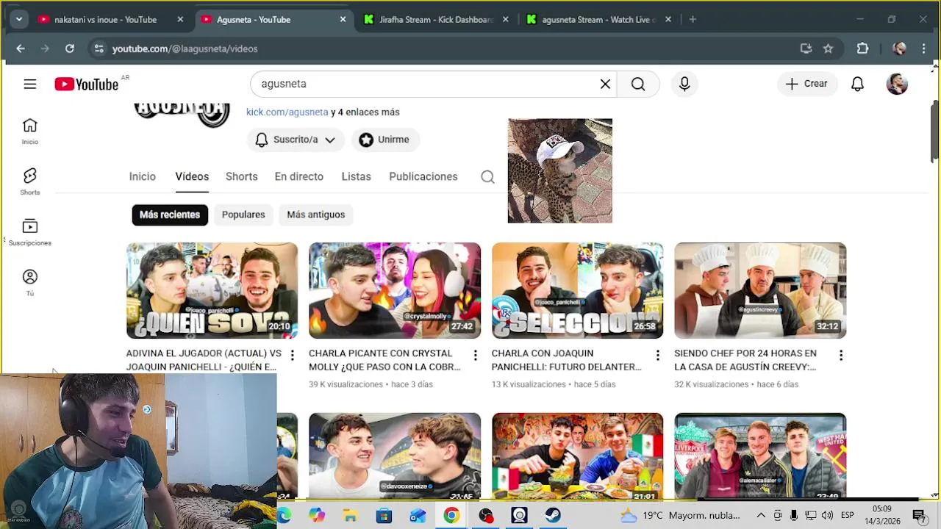The height and width of the screenshot is (529, 941).
Task: Switch to Jirafha Stream Kick Dashboard tab
Action: pos(437,19)
